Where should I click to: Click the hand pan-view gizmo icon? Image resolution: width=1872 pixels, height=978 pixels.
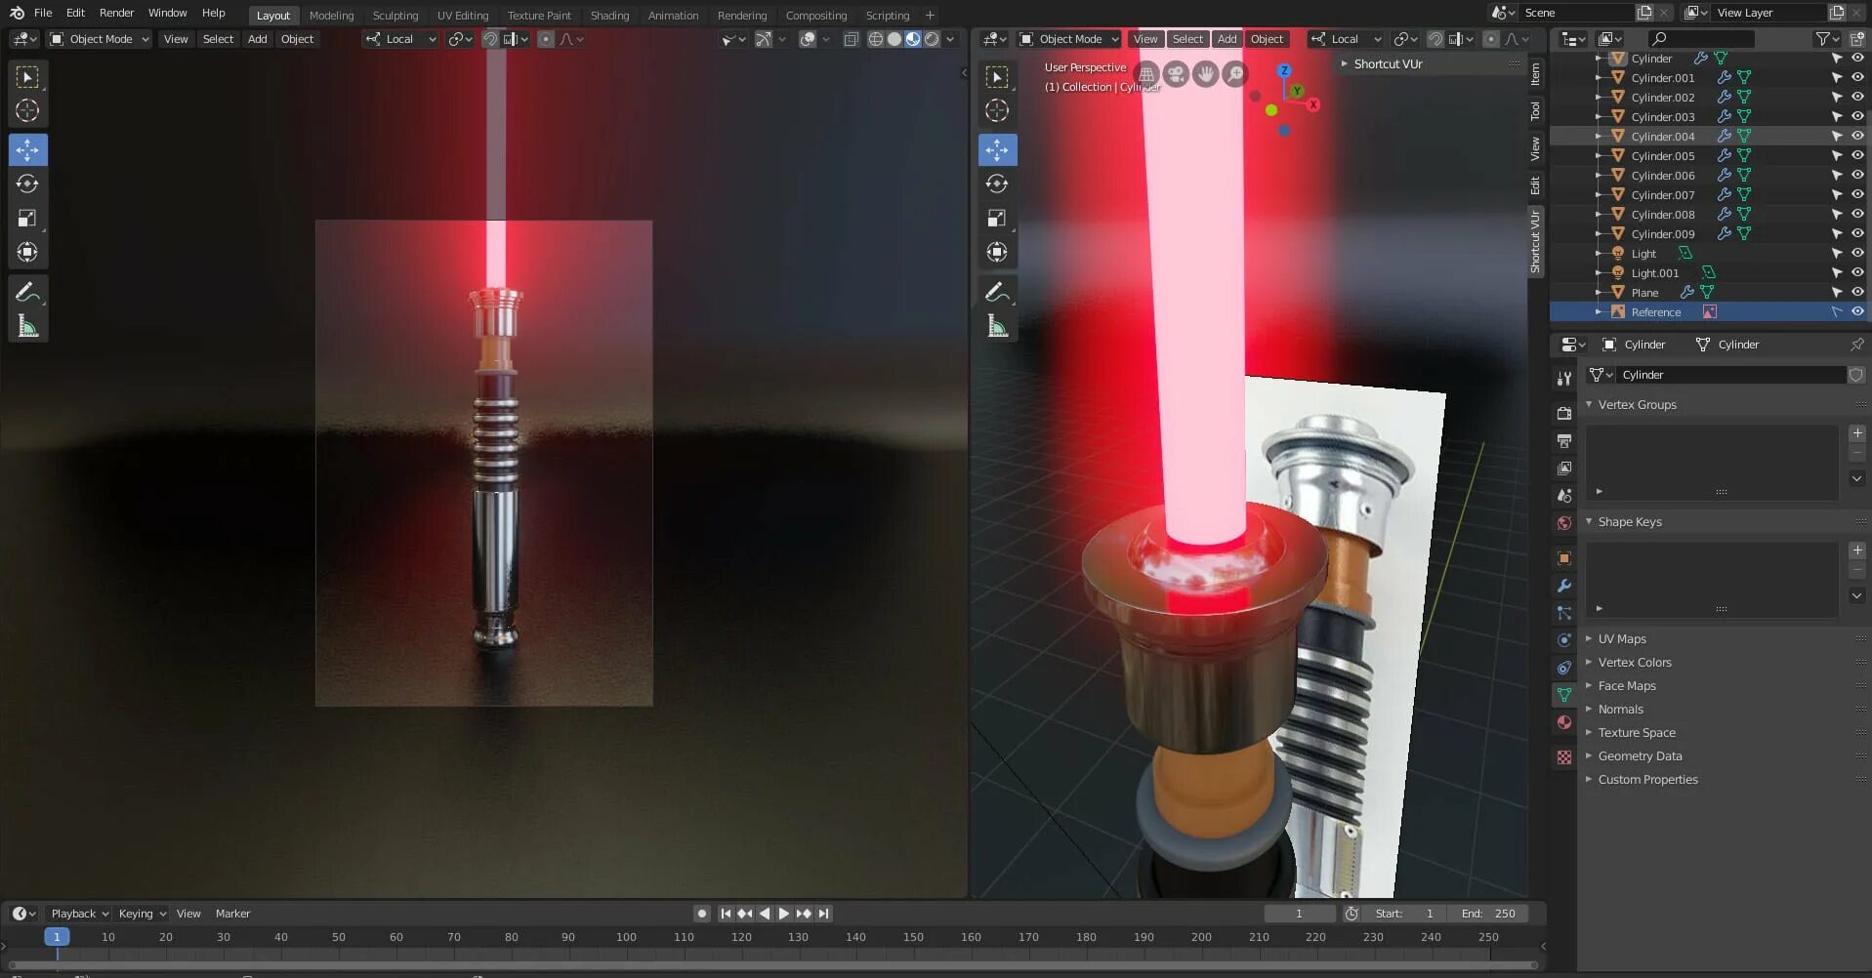(1206, 74)
